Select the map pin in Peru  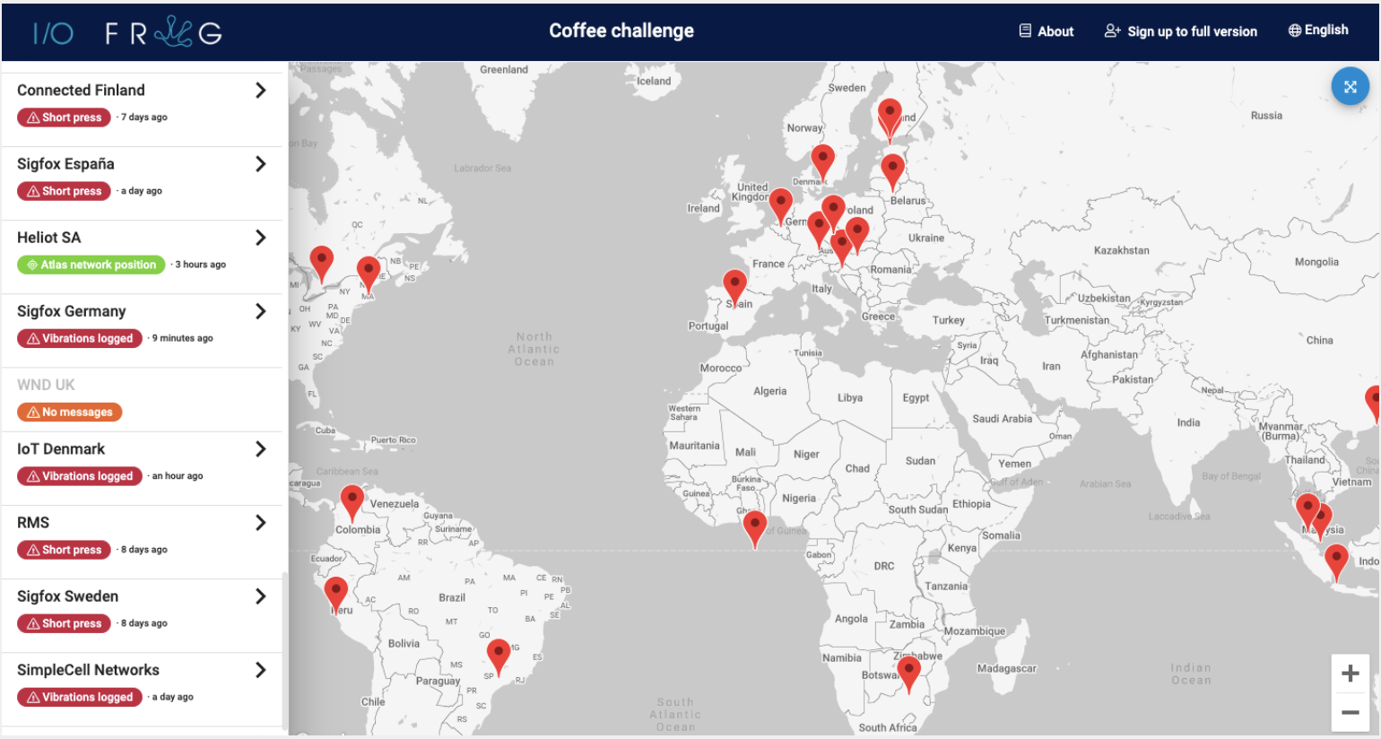[335, 595]
